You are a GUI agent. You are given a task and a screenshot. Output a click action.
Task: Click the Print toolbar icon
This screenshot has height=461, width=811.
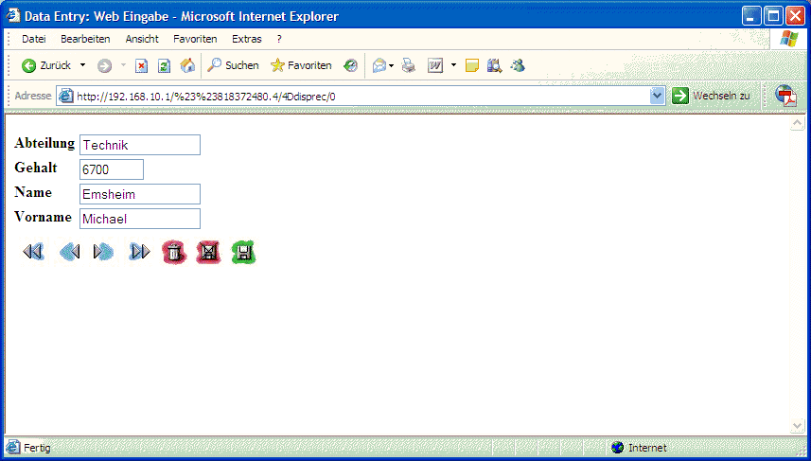(x=409, y=65)
